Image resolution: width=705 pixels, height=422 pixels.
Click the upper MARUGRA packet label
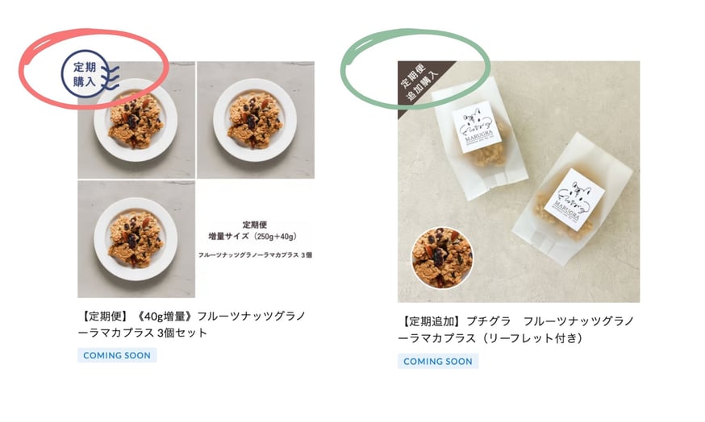pos(477,127)
